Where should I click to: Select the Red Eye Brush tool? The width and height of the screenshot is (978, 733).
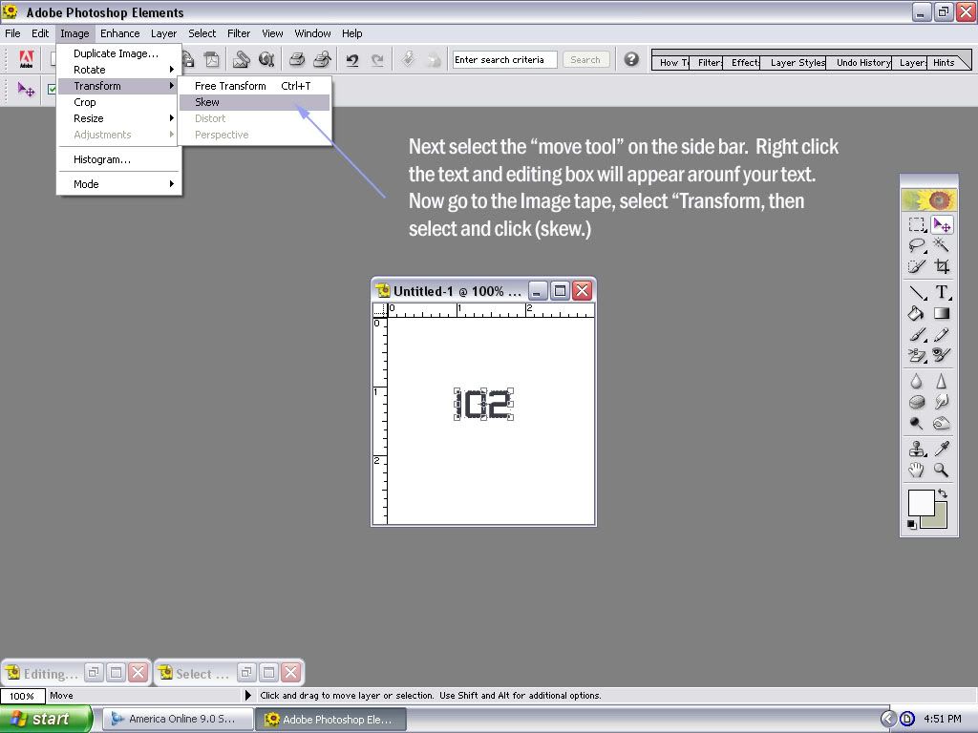(942, 355)
